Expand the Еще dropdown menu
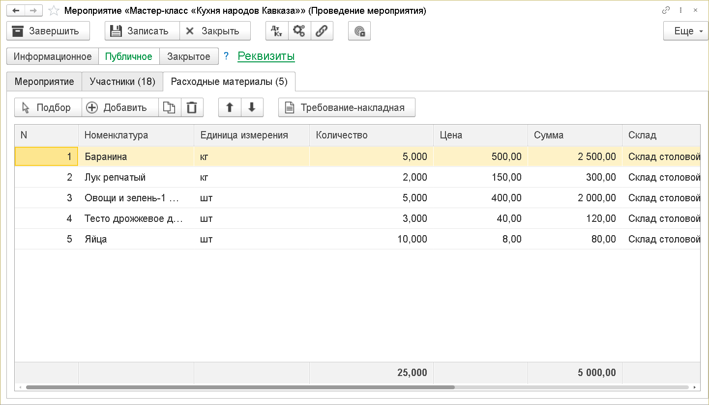Viewport: 709px width, 405px height. (685, 31)
